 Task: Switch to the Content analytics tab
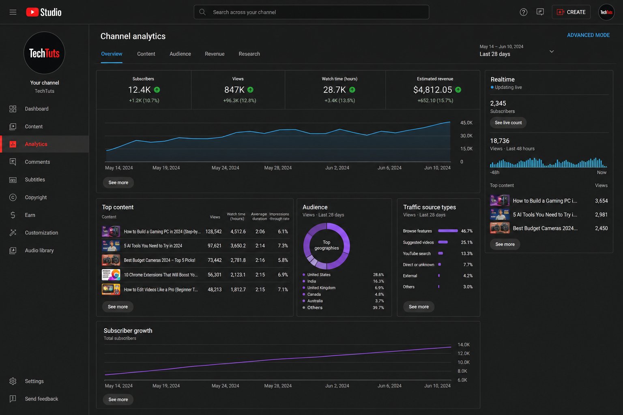pos(146,54)
